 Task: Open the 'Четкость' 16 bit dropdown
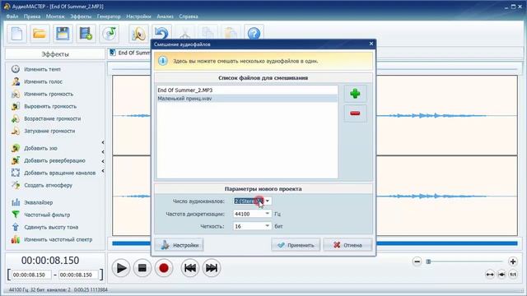[x=252, y=226]
